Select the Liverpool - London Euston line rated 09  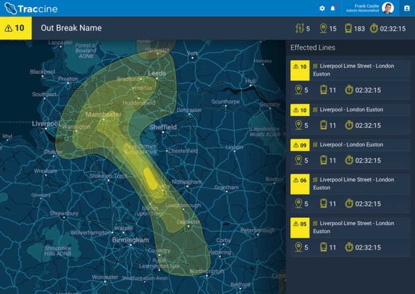350,154
